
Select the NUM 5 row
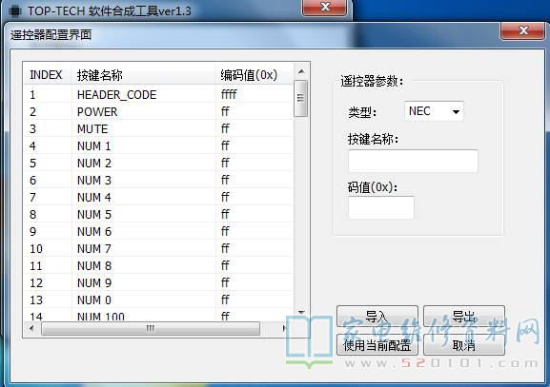(x=158, y=214)
